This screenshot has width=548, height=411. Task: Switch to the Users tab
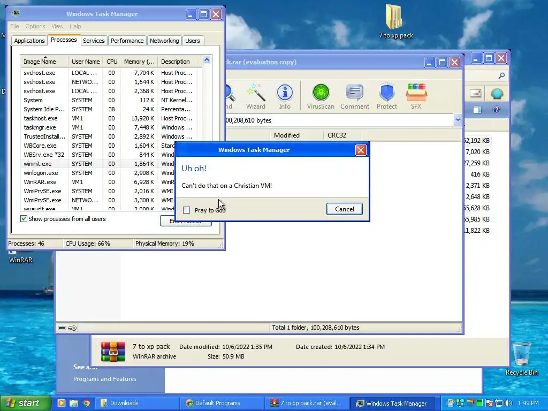click(193, 41)
